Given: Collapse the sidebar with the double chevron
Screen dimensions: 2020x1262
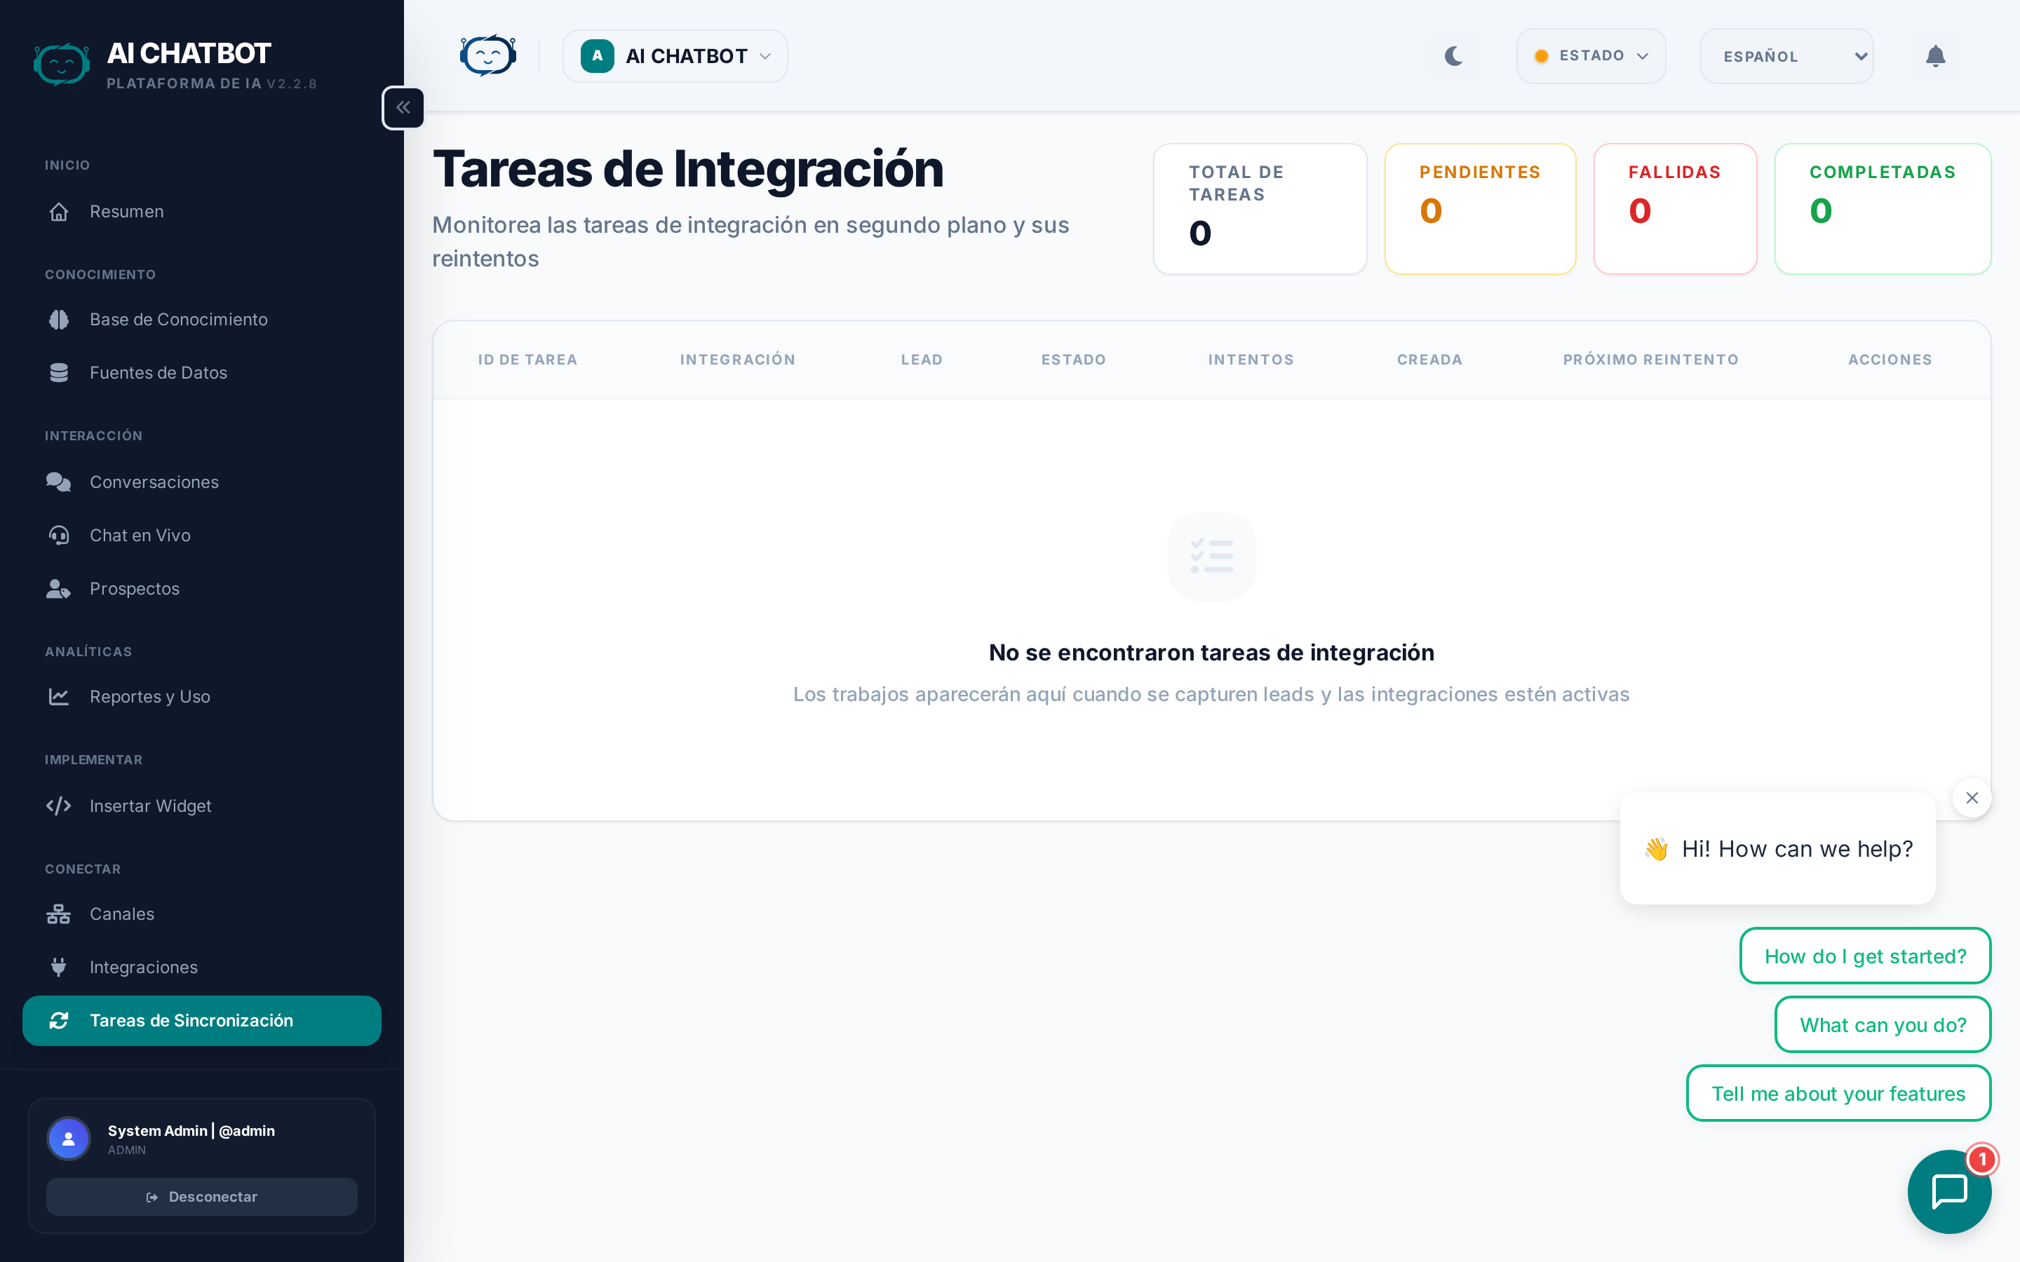Looking at the screenshot, I should 403,108.
